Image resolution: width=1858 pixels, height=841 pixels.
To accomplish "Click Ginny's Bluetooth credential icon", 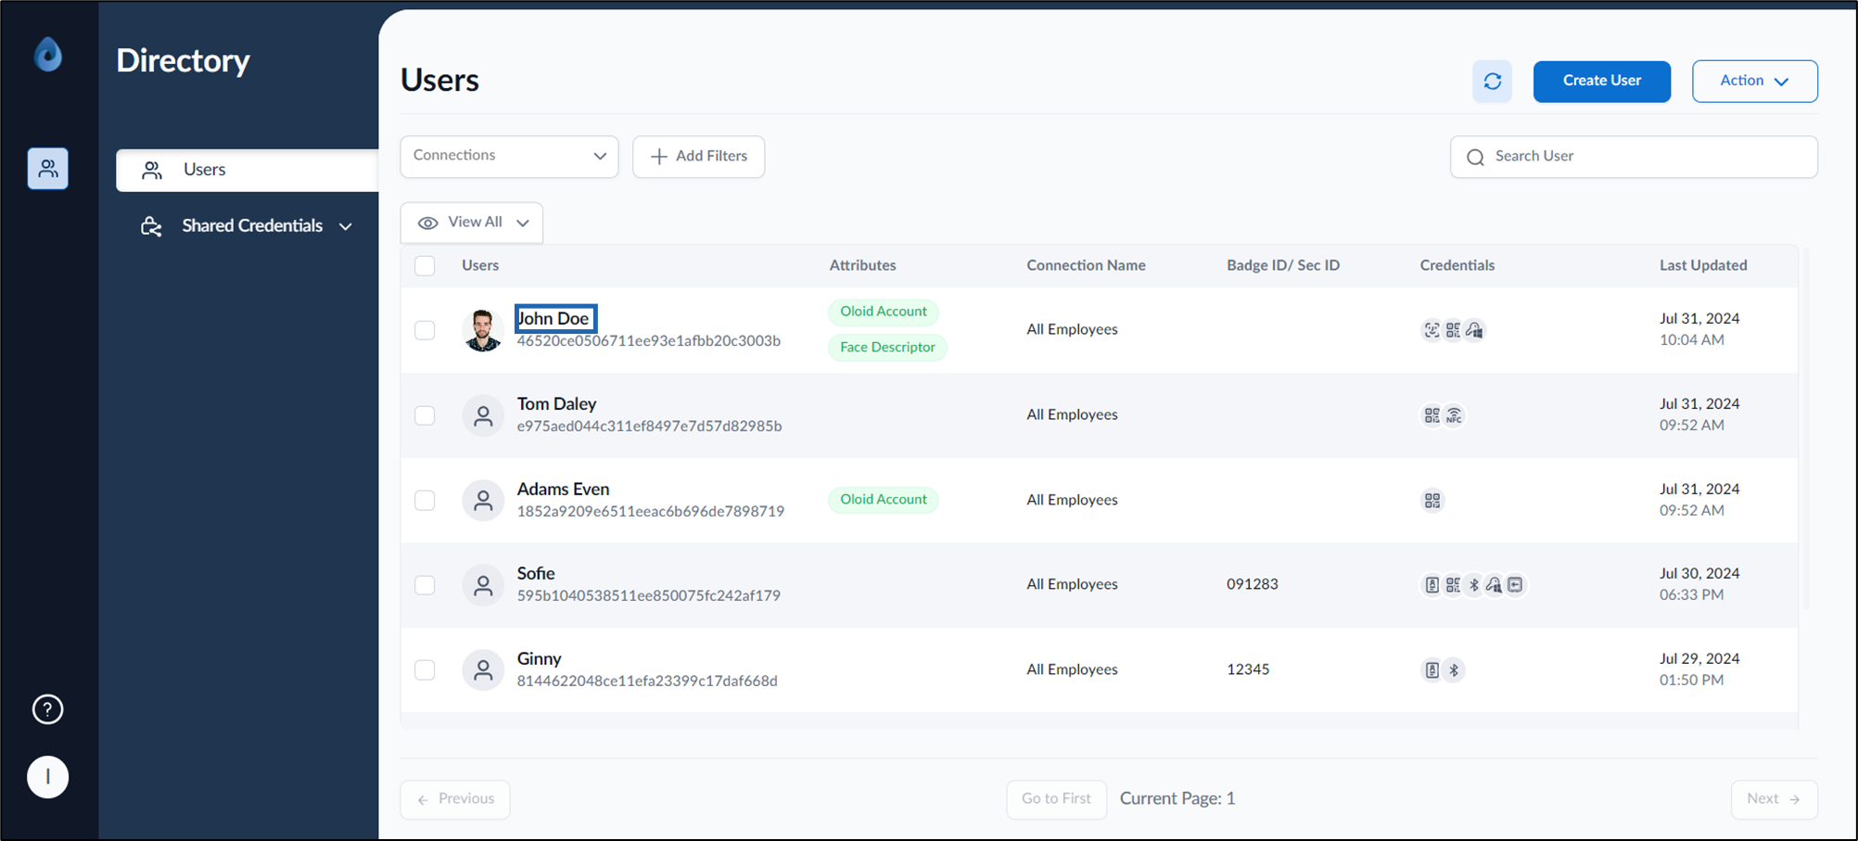I will pos(1454,670).
